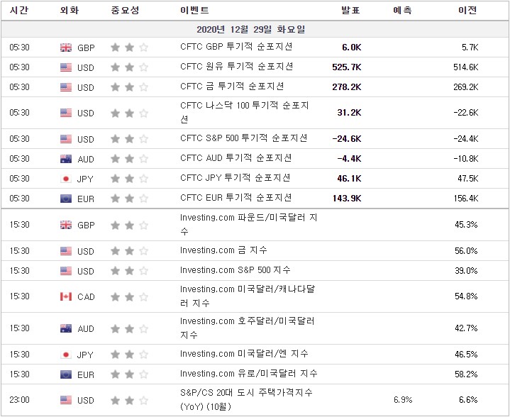This screenshot has height=417, width=510.
Task: Click the US flag in CFTC 금 row
Action: pyautogui.click(x=66, y=87)
